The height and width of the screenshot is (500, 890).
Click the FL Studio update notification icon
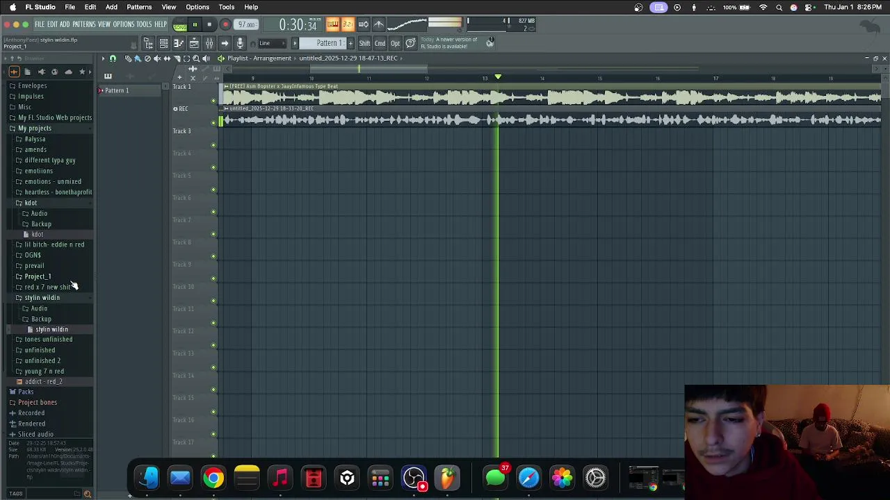pos(489,43)
